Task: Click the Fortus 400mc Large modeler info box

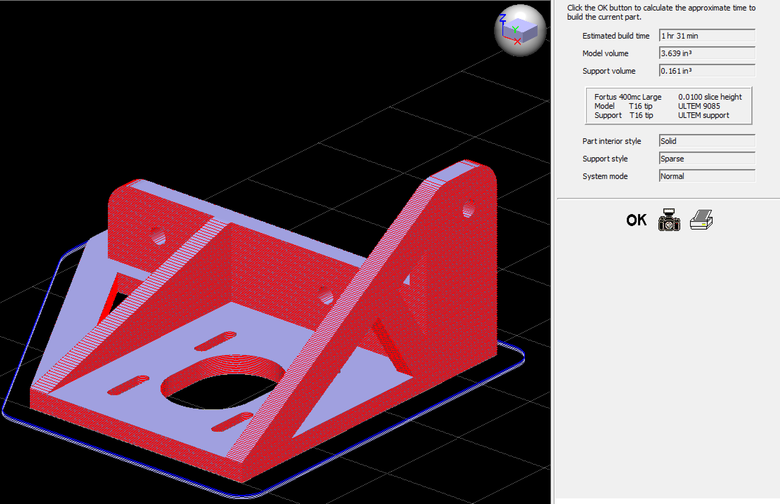Action: click(628, 97)
